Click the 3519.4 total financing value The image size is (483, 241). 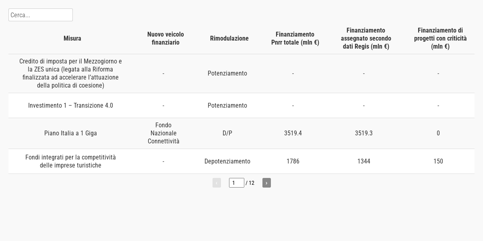(x=293, y=133)
